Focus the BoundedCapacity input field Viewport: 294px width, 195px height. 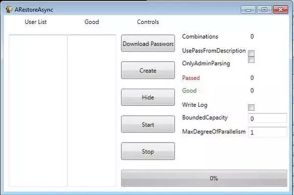pyautogui.click(x=268, y=118)
